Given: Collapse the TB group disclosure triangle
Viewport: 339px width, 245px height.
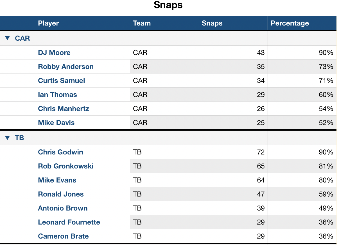Looking at the screenshot, I should click(x=8, y=138).
